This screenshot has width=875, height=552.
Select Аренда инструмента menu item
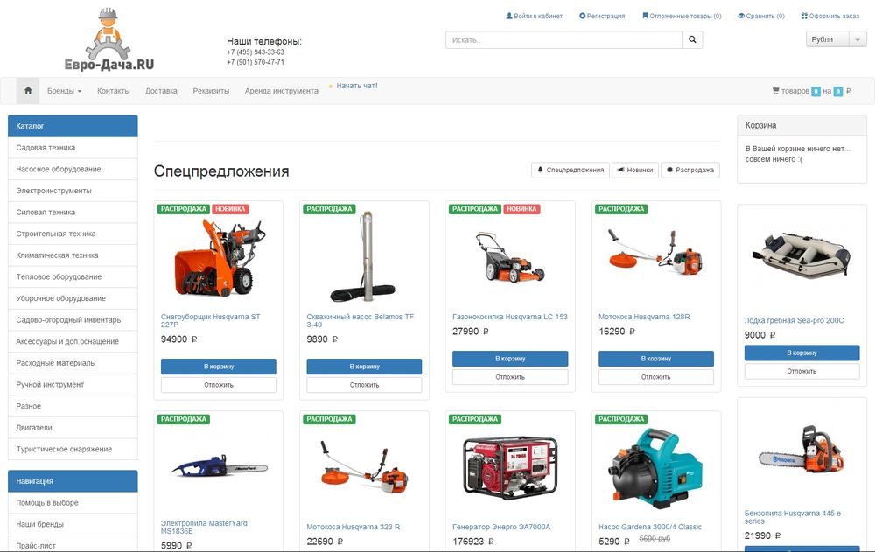(281, 91)
